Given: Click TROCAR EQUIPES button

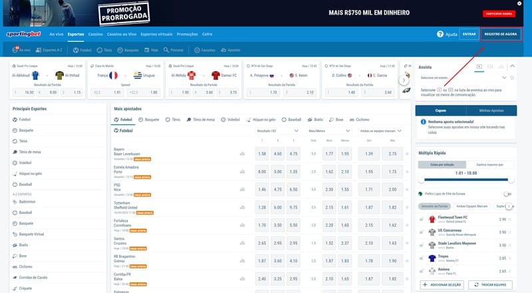Looking at the screenshot, I should point(490,285).
